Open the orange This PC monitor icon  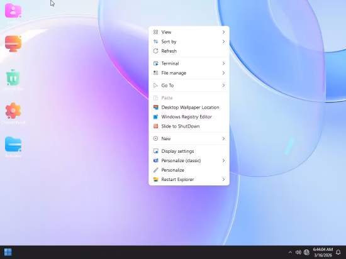[x=13, y=43]
